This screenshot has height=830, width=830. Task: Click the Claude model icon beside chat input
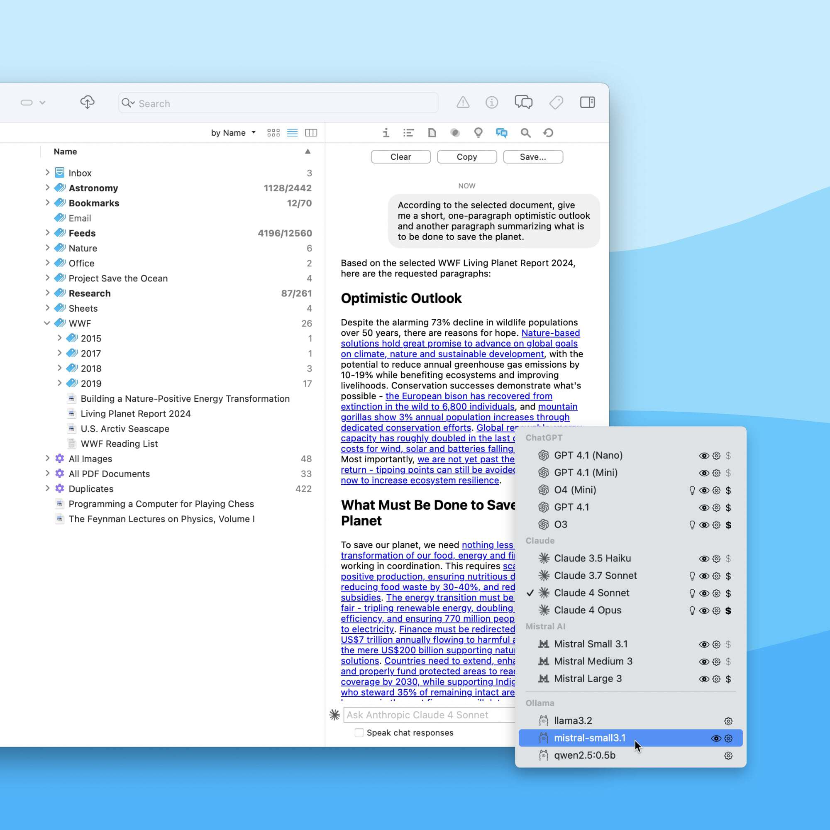pos(334,715)
